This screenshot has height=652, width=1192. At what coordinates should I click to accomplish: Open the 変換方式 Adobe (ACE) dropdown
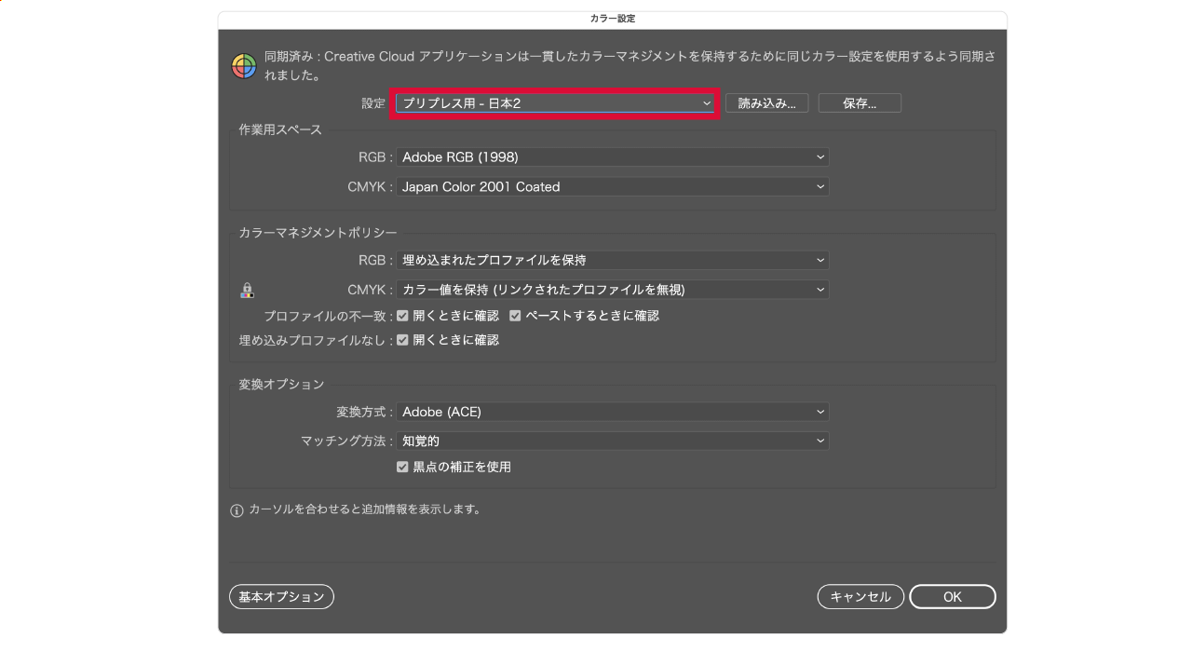613,412
